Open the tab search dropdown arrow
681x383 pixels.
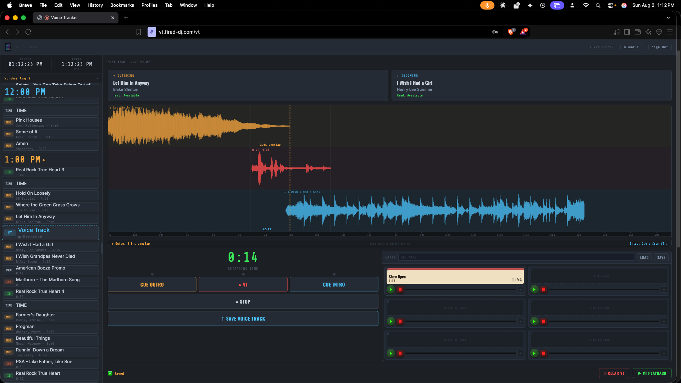668,18
